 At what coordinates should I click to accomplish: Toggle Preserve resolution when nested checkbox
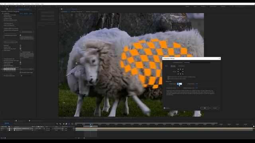coord(168,79)
